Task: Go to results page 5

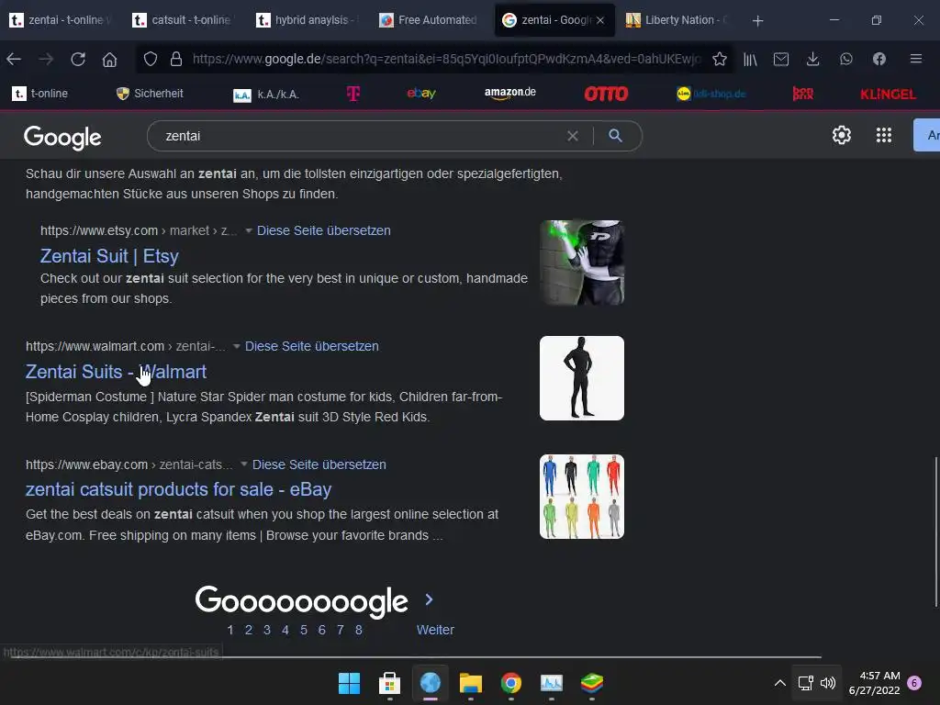Action: point(304,630)
